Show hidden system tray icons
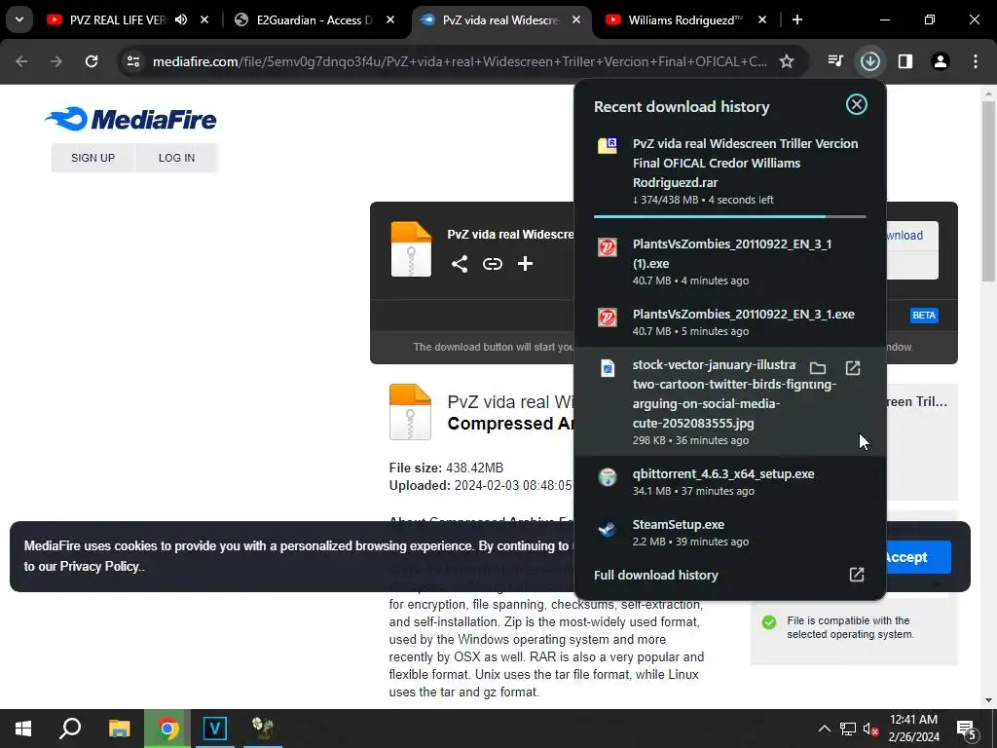The image size is (997, 748). pyautogui.click(x=824, y=729)
